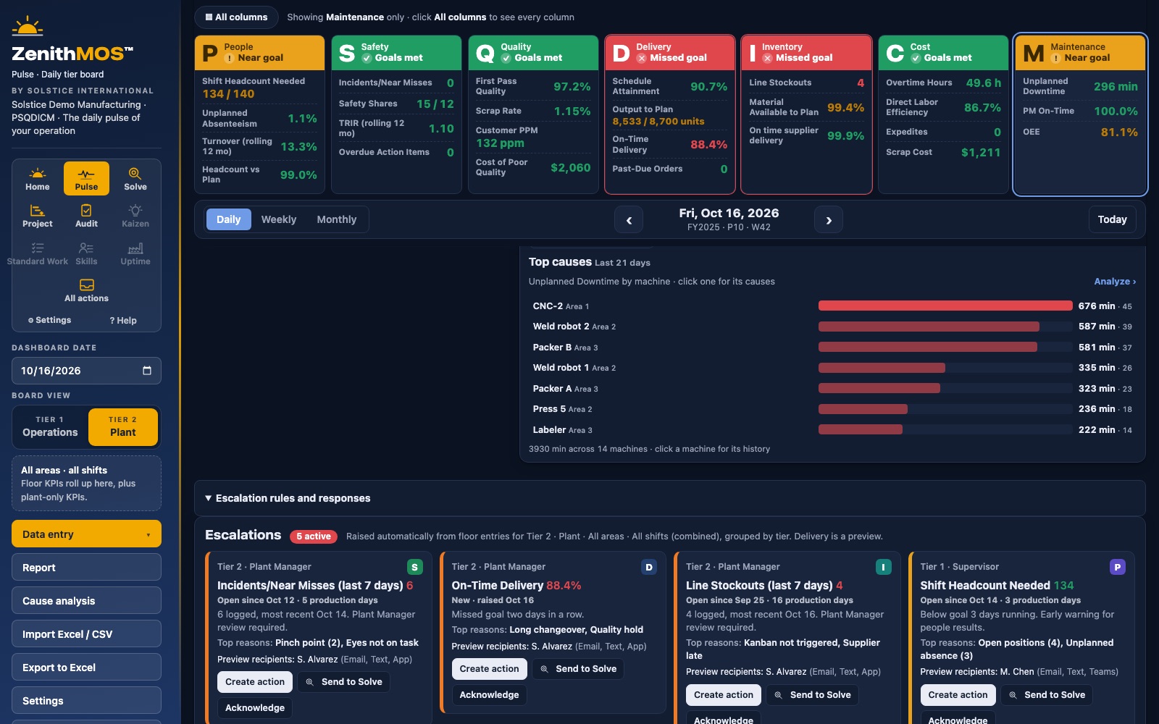This screenshot has height=724, width=1159.
Task: Click the I badge on Line Stockouts card
Action: pyautogui.click(x=883, y=568)
